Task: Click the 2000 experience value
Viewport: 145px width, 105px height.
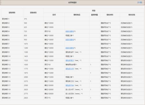Action: pyautogui.click(x=26, y=77)
